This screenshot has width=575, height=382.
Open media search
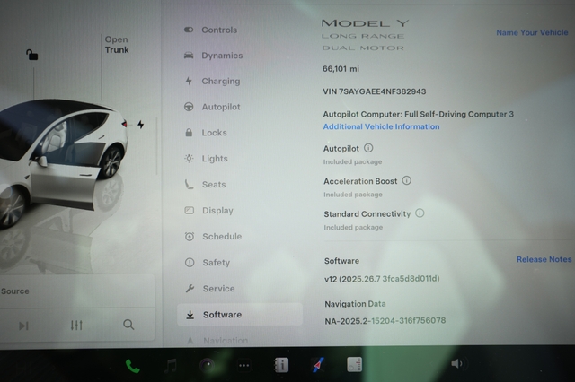click(x=128, y=325)
